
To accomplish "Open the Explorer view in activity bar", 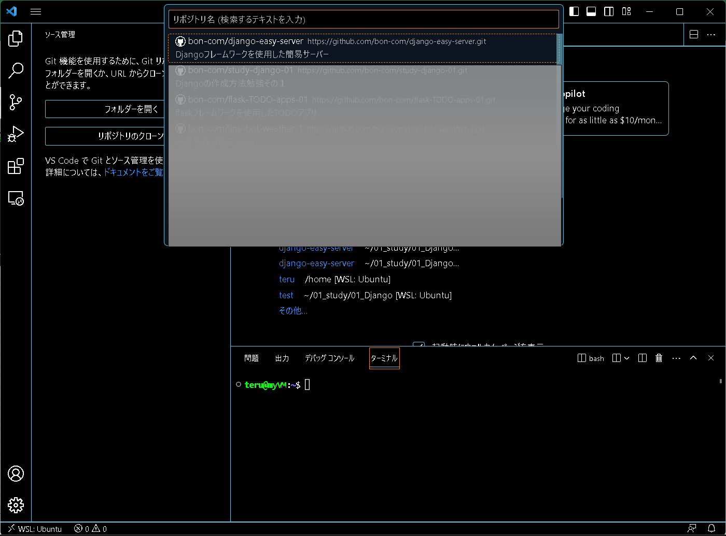I will 16,38.
